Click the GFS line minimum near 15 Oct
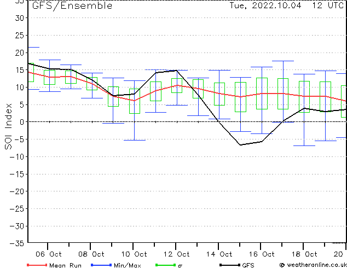The height and width of the screenshot is (268, 347). click(x=240, y=145)
